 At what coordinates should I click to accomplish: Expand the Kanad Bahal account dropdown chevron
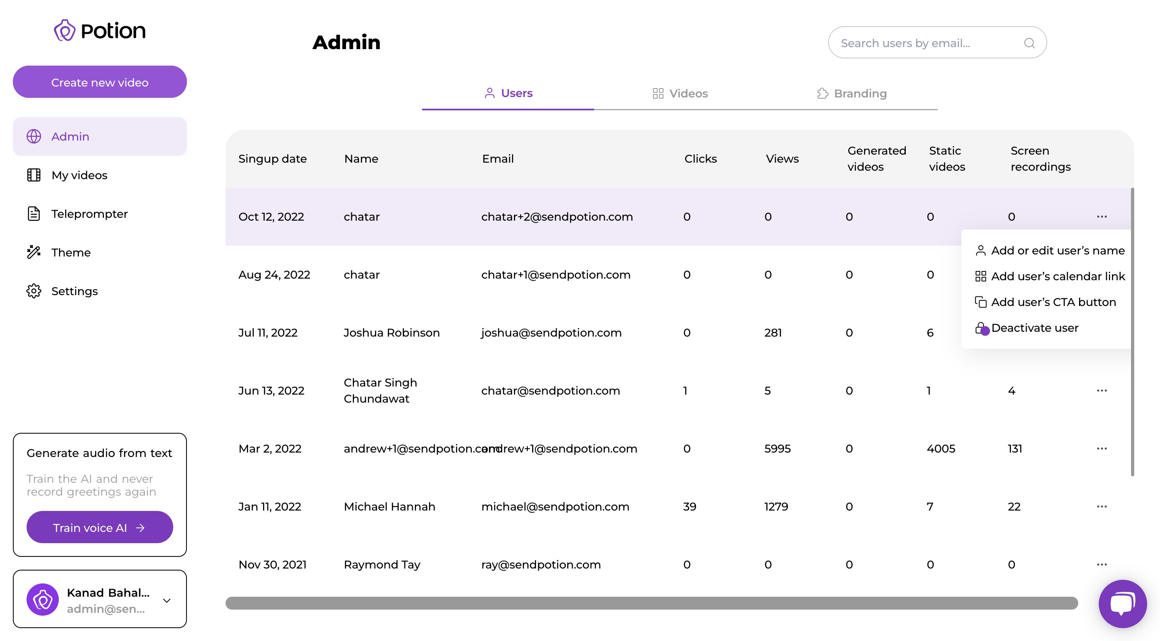pos(167,600)
